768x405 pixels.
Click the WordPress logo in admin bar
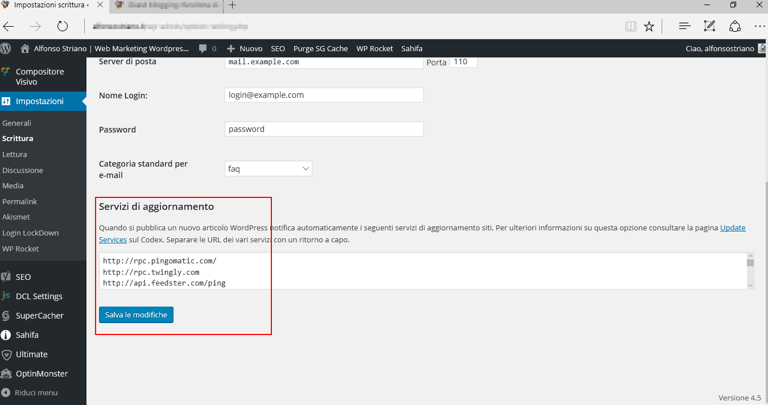(x=6, y=48)
